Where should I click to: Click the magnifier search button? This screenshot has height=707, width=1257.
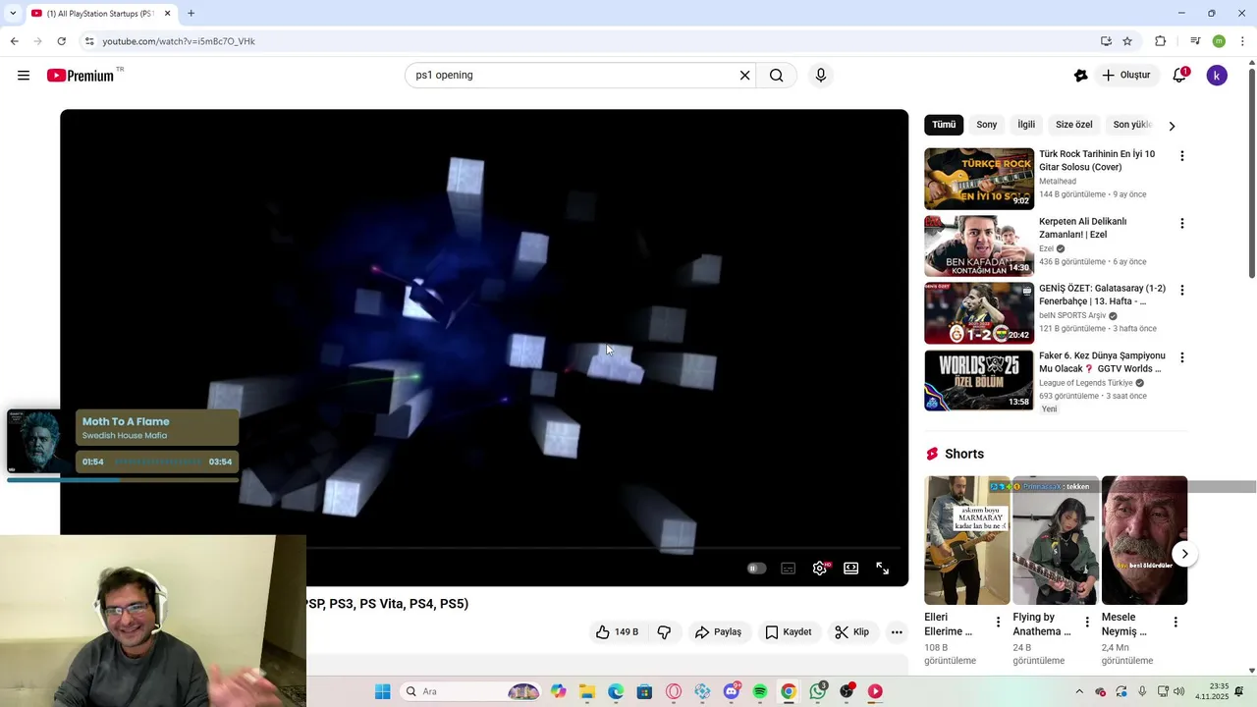pos(776,76)
